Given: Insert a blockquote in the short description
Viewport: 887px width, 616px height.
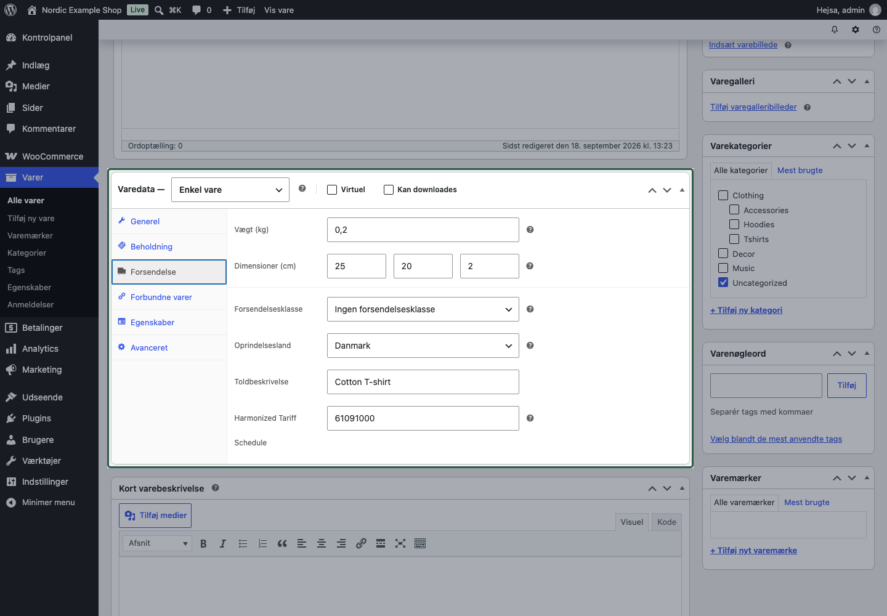Looking at the screenshot, I should pyautogui.click(x=282, y=543).
